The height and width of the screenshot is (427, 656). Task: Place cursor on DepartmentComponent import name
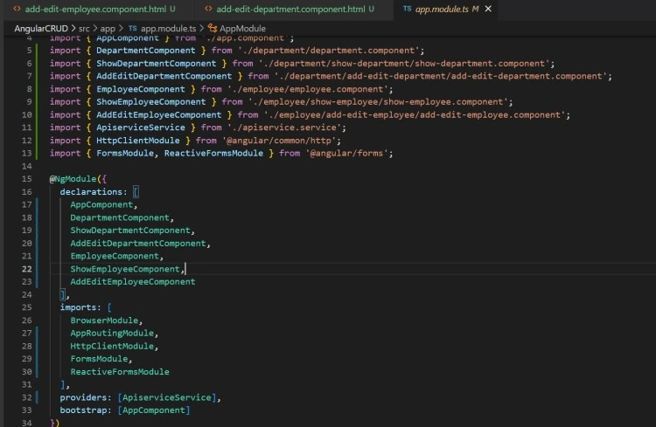(145, 51)
